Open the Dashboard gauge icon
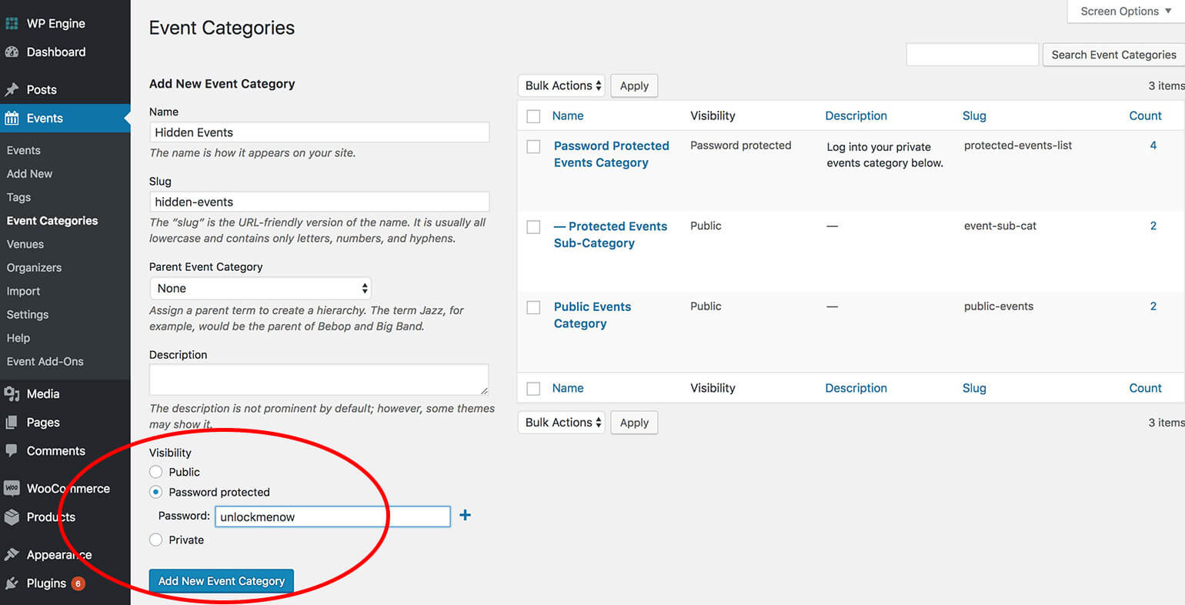 pos(12,52)
